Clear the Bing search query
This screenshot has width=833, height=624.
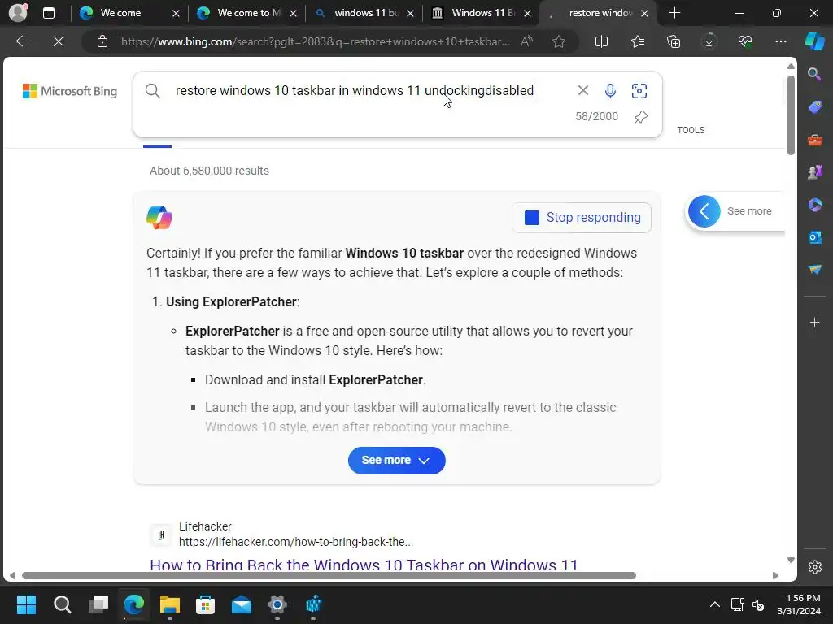(x=582, y=91)
